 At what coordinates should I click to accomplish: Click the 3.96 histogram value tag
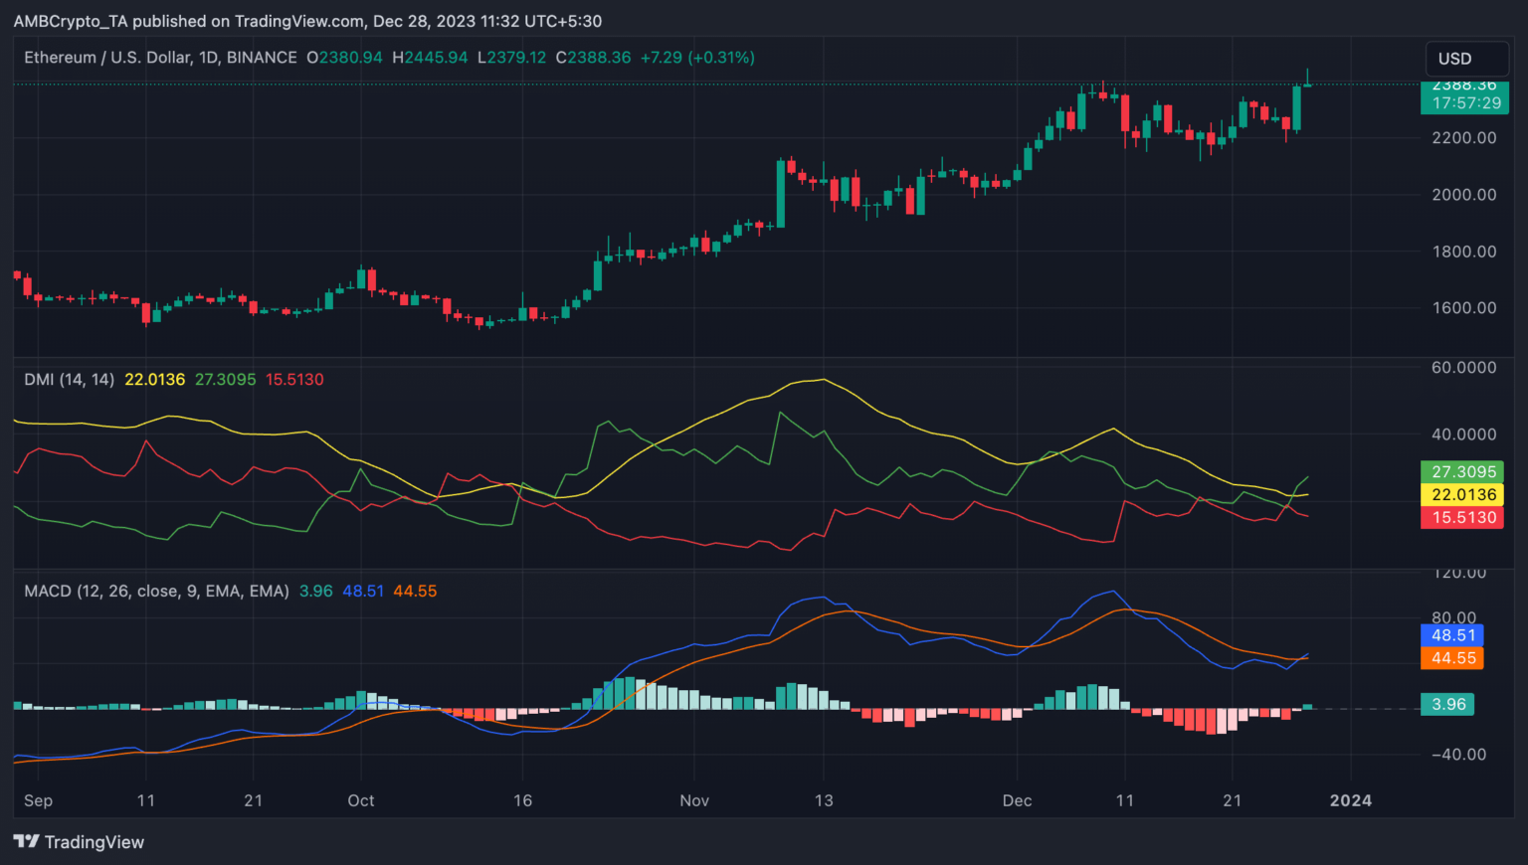point(1447,704)
